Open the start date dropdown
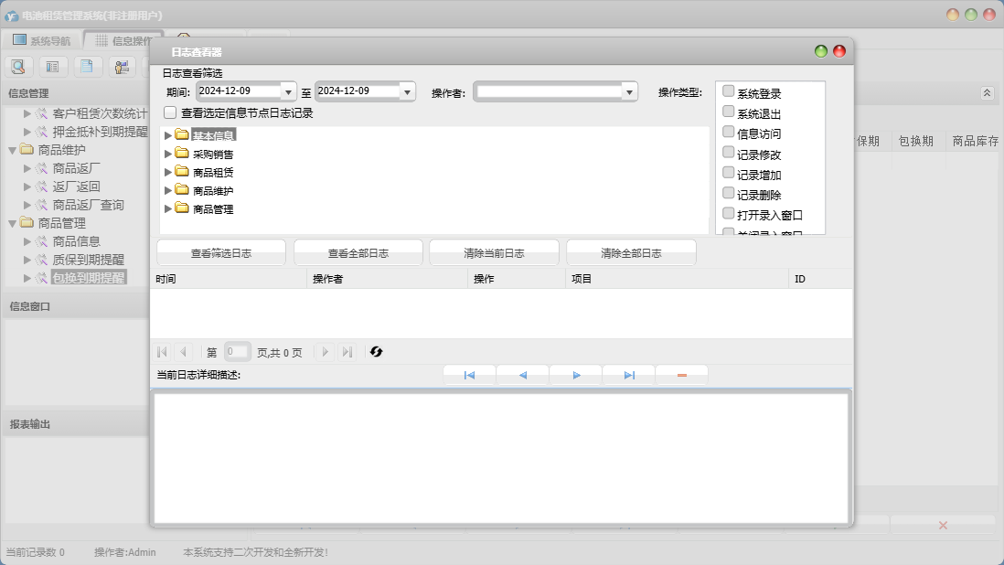Screen dimensions: 1004x565 [x=288, y=92]
